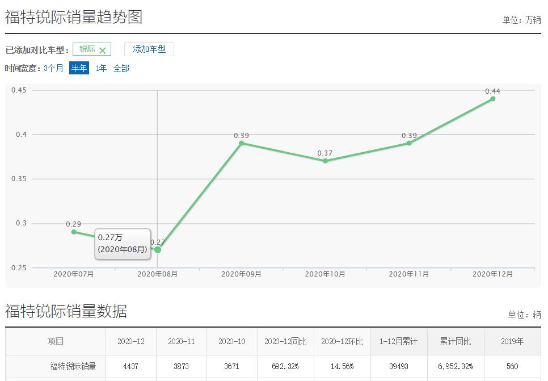Click the 2020-12 column header
This screenshot has width=548, height=381.
(130, 341)
